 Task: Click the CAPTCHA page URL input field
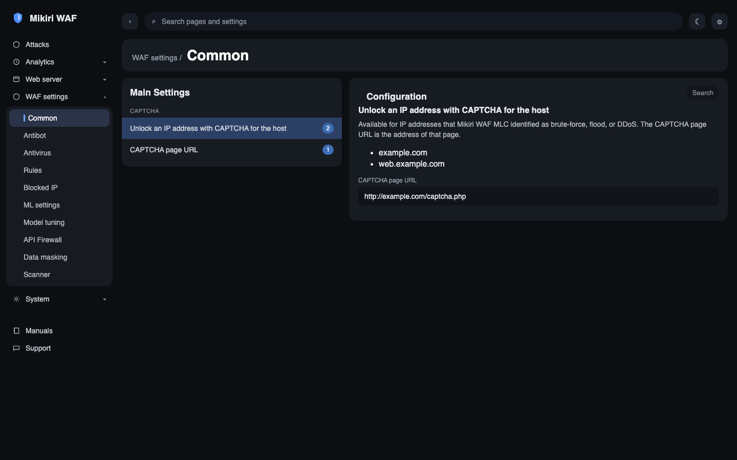[x=538, y=196]
